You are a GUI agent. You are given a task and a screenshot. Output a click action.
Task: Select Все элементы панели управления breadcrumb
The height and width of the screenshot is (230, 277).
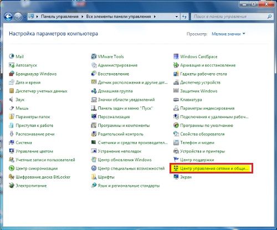click(119, 17)
